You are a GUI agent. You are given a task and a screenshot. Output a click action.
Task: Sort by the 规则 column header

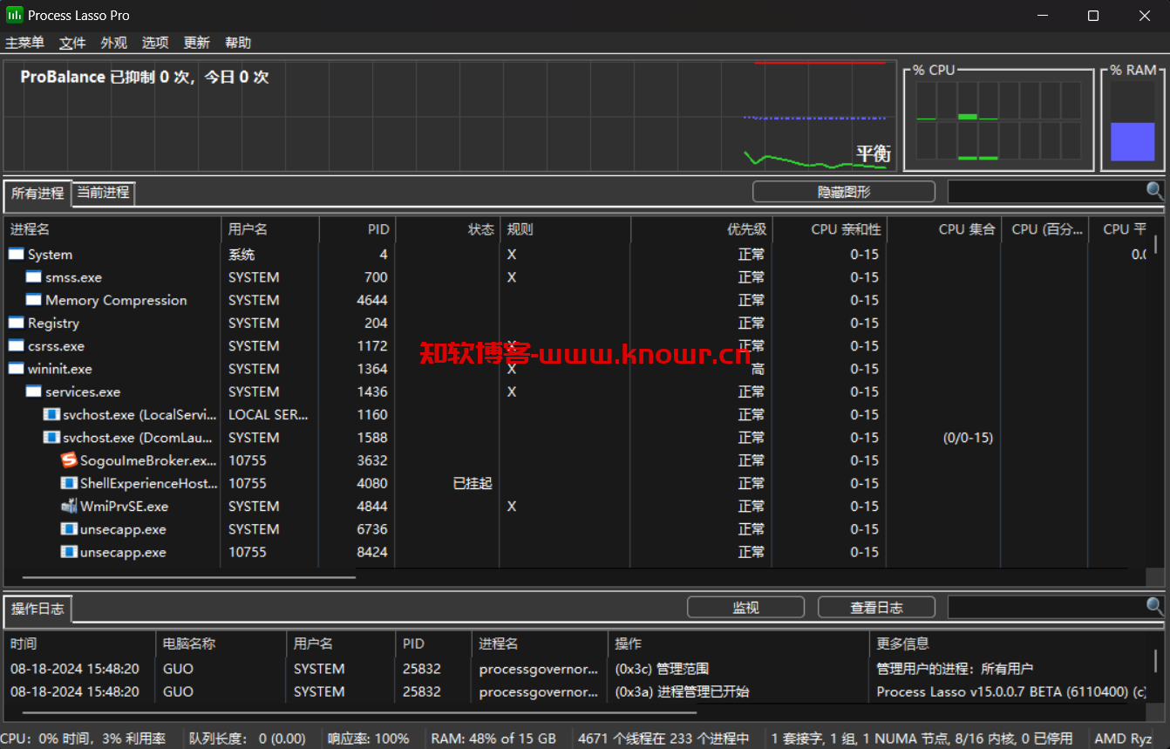(x=566, y=229)
